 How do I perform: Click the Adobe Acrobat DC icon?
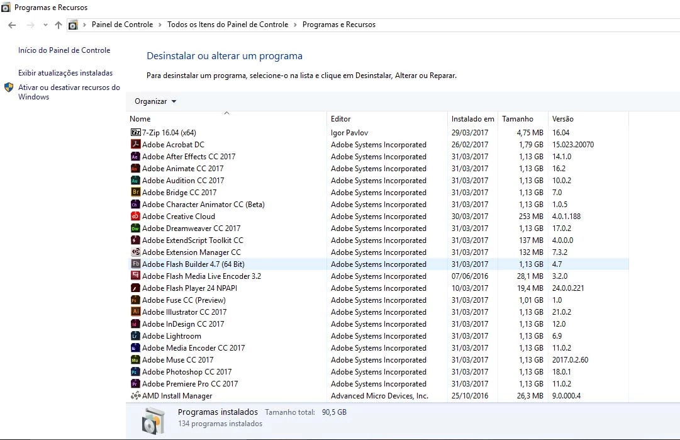click(136, 145)
